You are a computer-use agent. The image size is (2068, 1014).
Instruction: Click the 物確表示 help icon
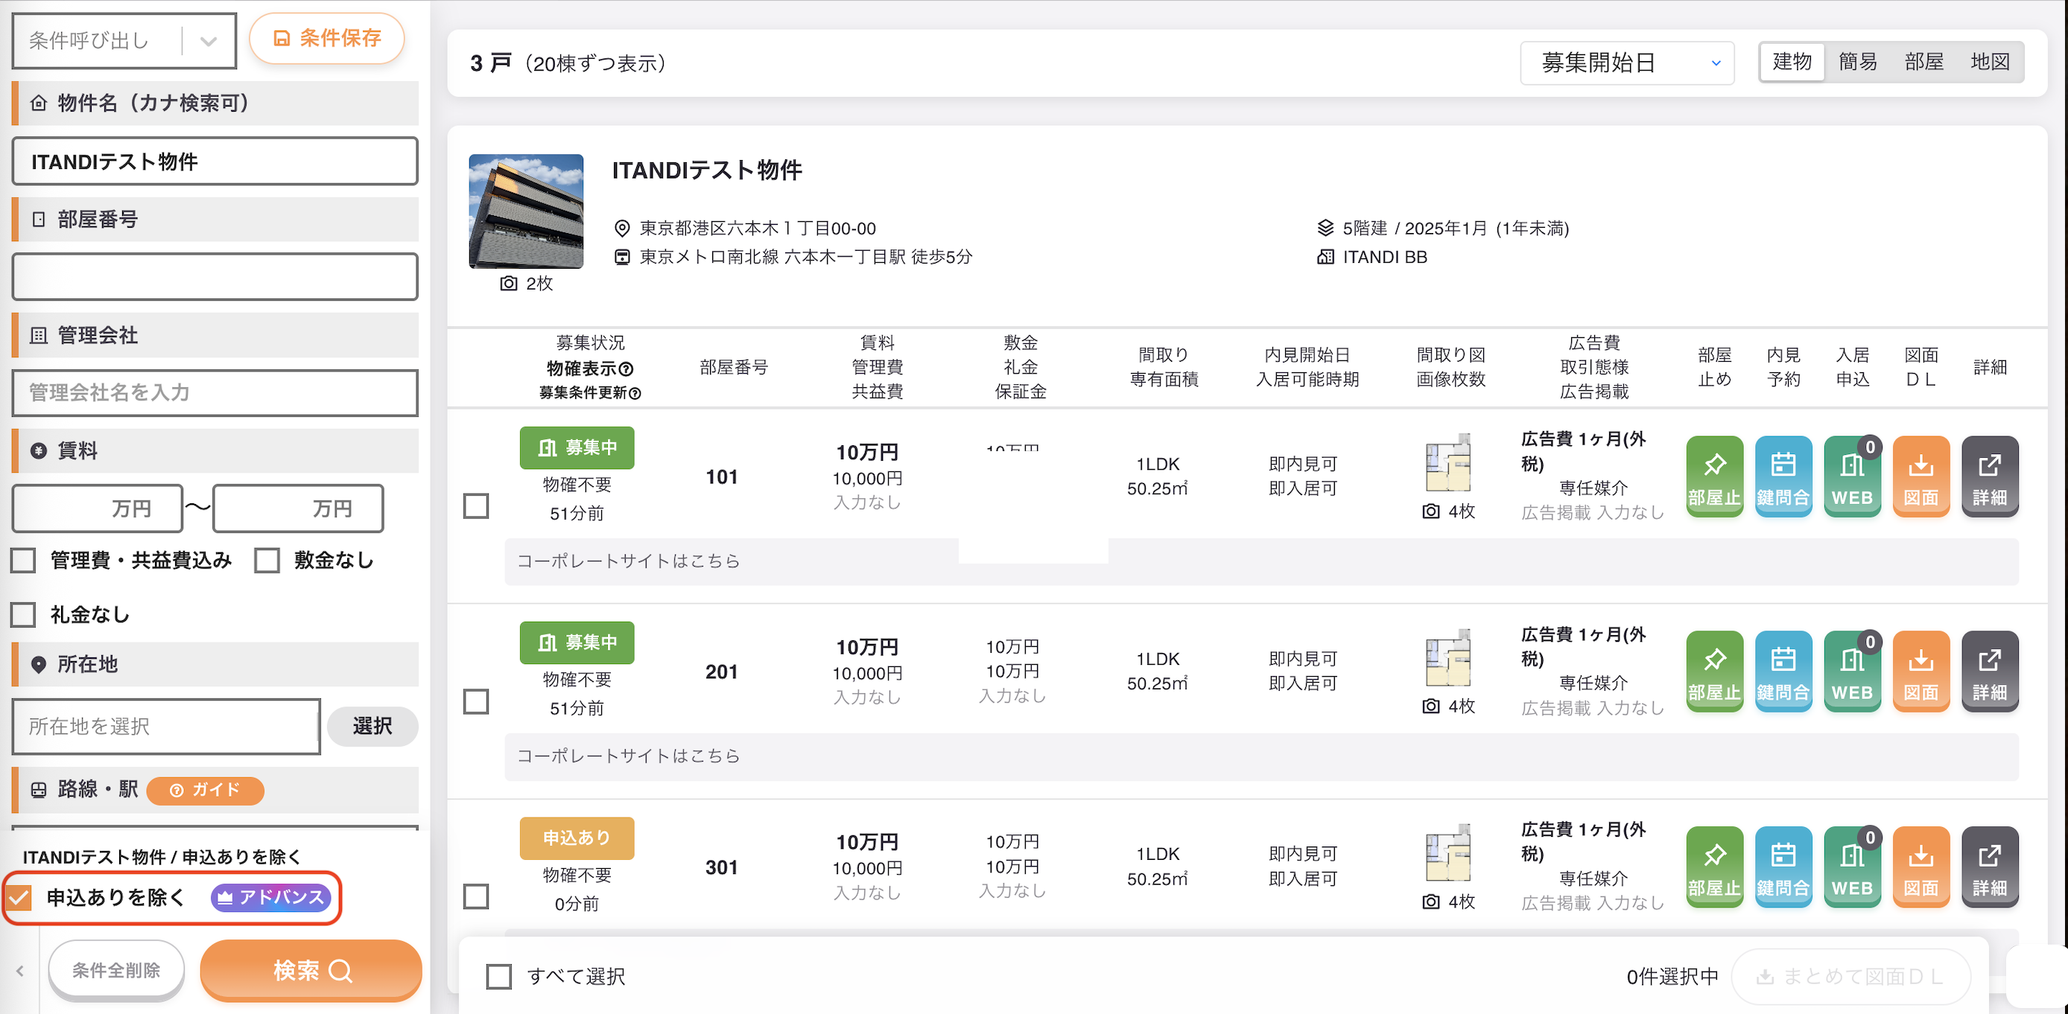[x=627, y=369]
